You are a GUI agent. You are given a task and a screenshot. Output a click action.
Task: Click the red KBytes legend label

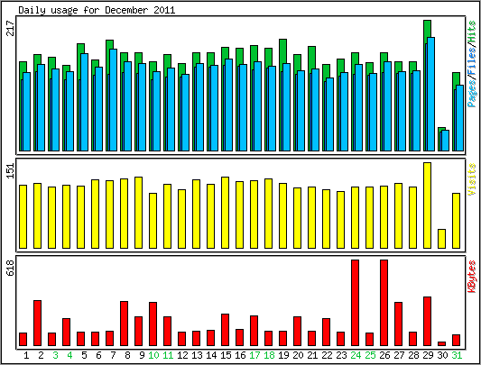coord(472,277)
